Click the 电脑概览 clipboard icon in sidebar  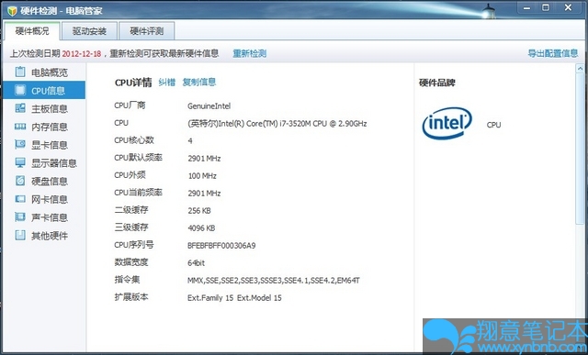[20, 72]
